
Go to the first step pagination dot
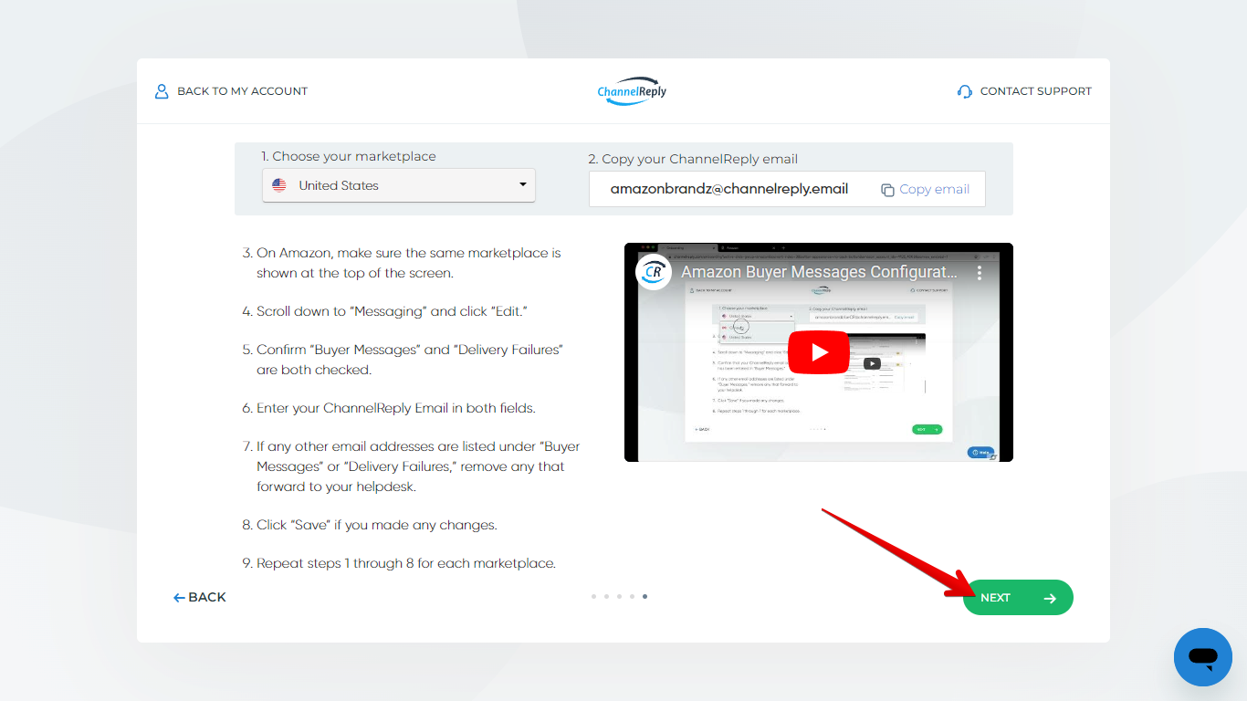[x=593, y=596]
